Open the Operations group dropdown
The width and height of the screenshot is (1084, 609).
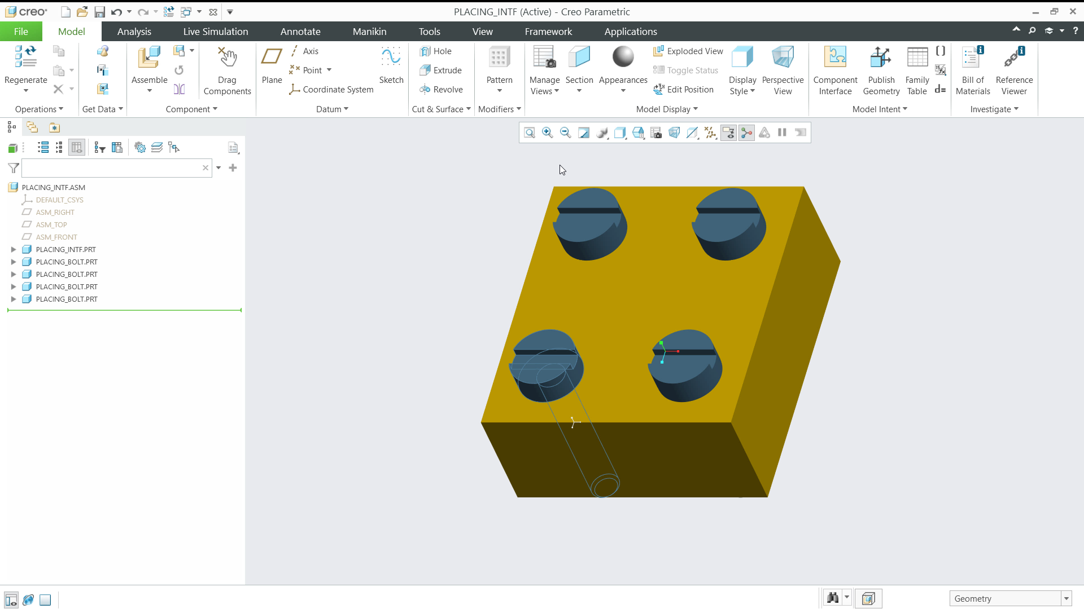[x=39, y=109]
